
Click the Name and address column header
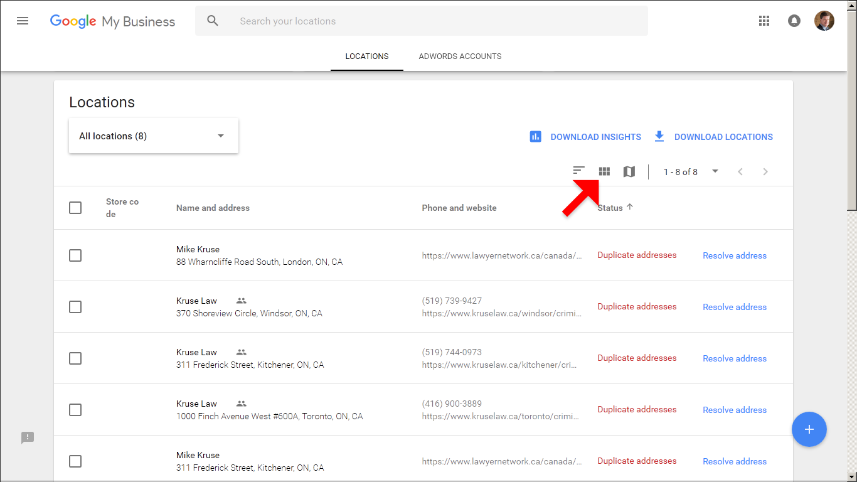pyautogui.click(x=213, y=208)
